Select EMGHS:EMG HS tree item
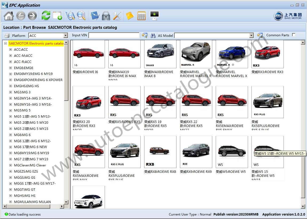The image size is (307, 219). click(26, 86)
